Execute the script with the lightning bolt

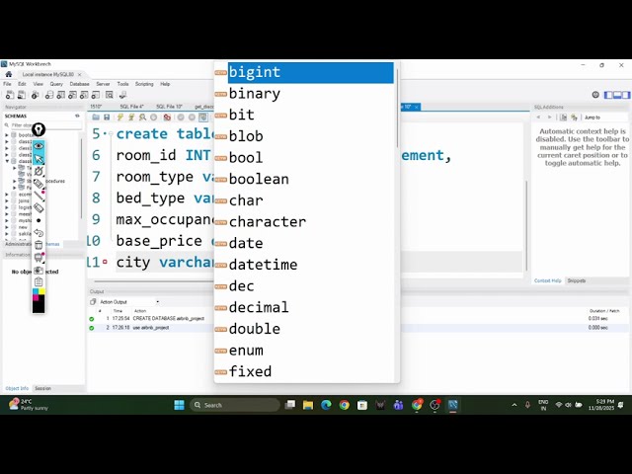tap(119, 118)
